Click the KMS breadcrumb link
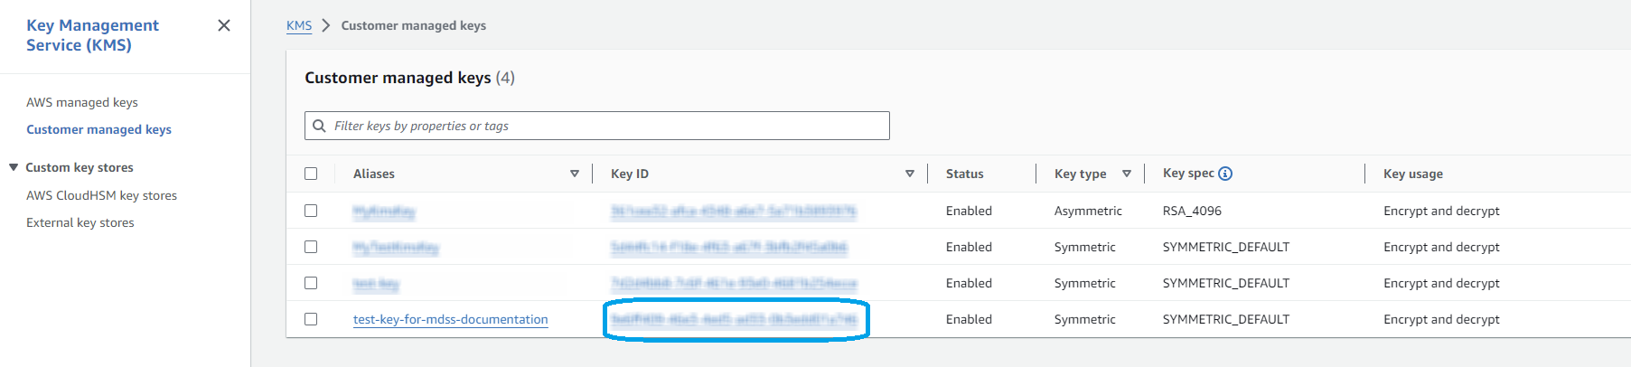1631x367 pixels. pyautogui.click(x=299, y=25)
